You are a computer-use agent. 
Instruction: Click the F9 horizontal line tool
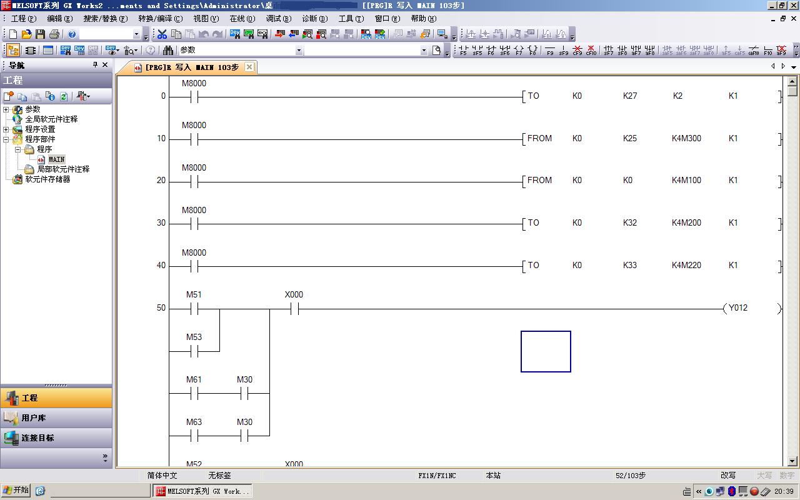click(550, 50)
